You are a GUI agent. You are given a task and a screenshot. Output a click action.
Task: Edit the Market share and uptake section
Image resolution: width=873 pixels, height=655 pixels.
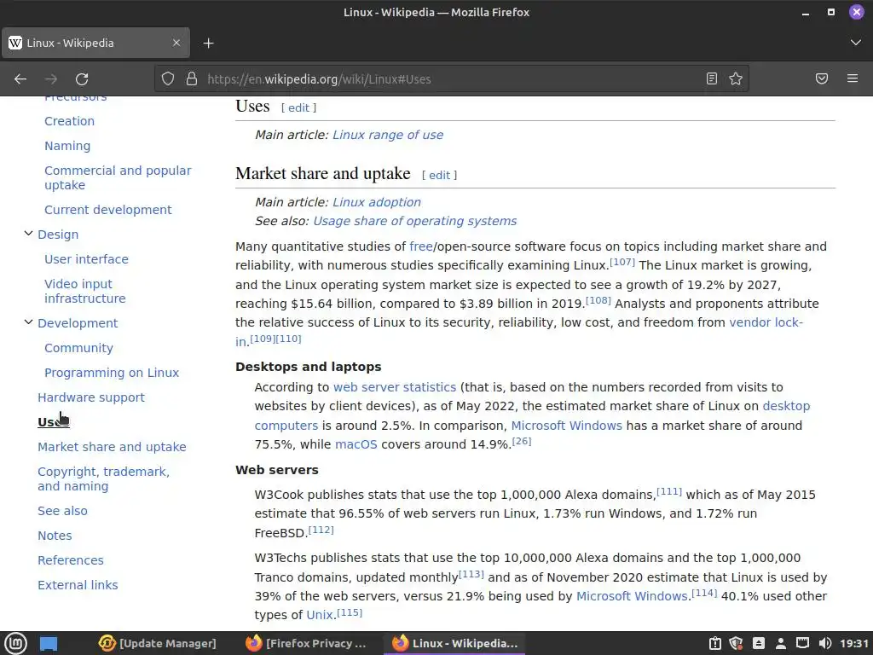pyautogui.click(x=439, y=175)
